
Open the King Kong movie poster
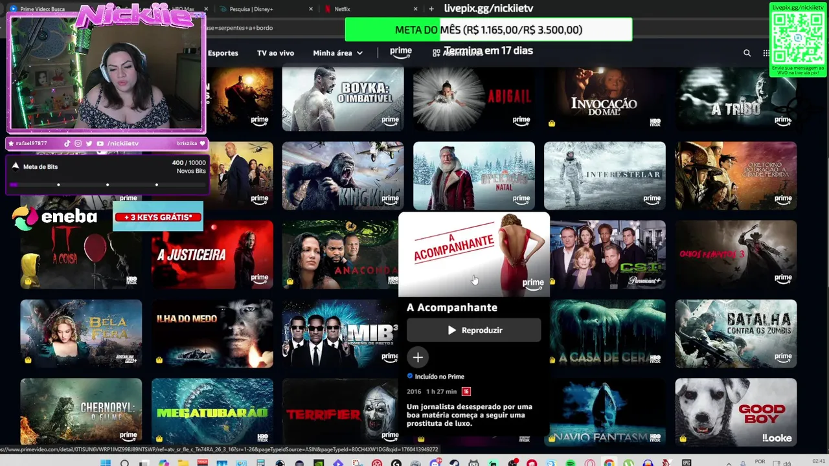[343, 175]
